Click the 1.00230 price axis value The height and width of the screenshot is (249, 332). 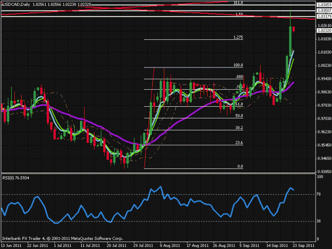tap(325, 65)
